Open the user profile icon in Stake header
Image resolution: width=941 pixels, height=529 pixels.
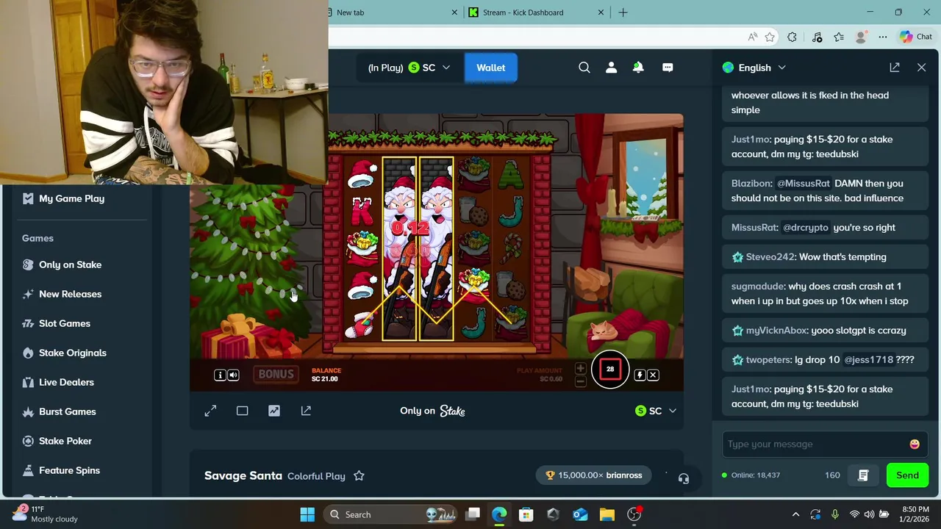611,68
